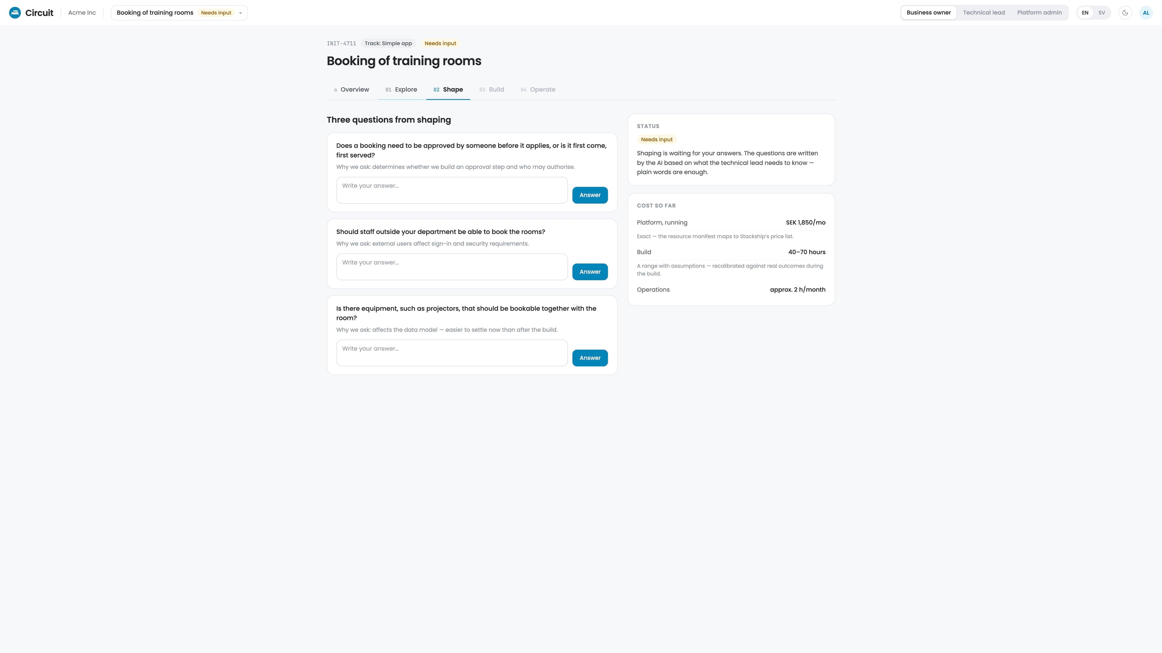1162x653 pixels.
Task: Open the AL user avatar menu
Action: tap(1146, 13)
